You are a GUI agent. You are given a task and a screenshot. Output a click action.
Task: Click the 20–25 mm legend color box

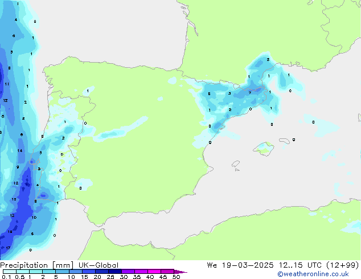101,272
